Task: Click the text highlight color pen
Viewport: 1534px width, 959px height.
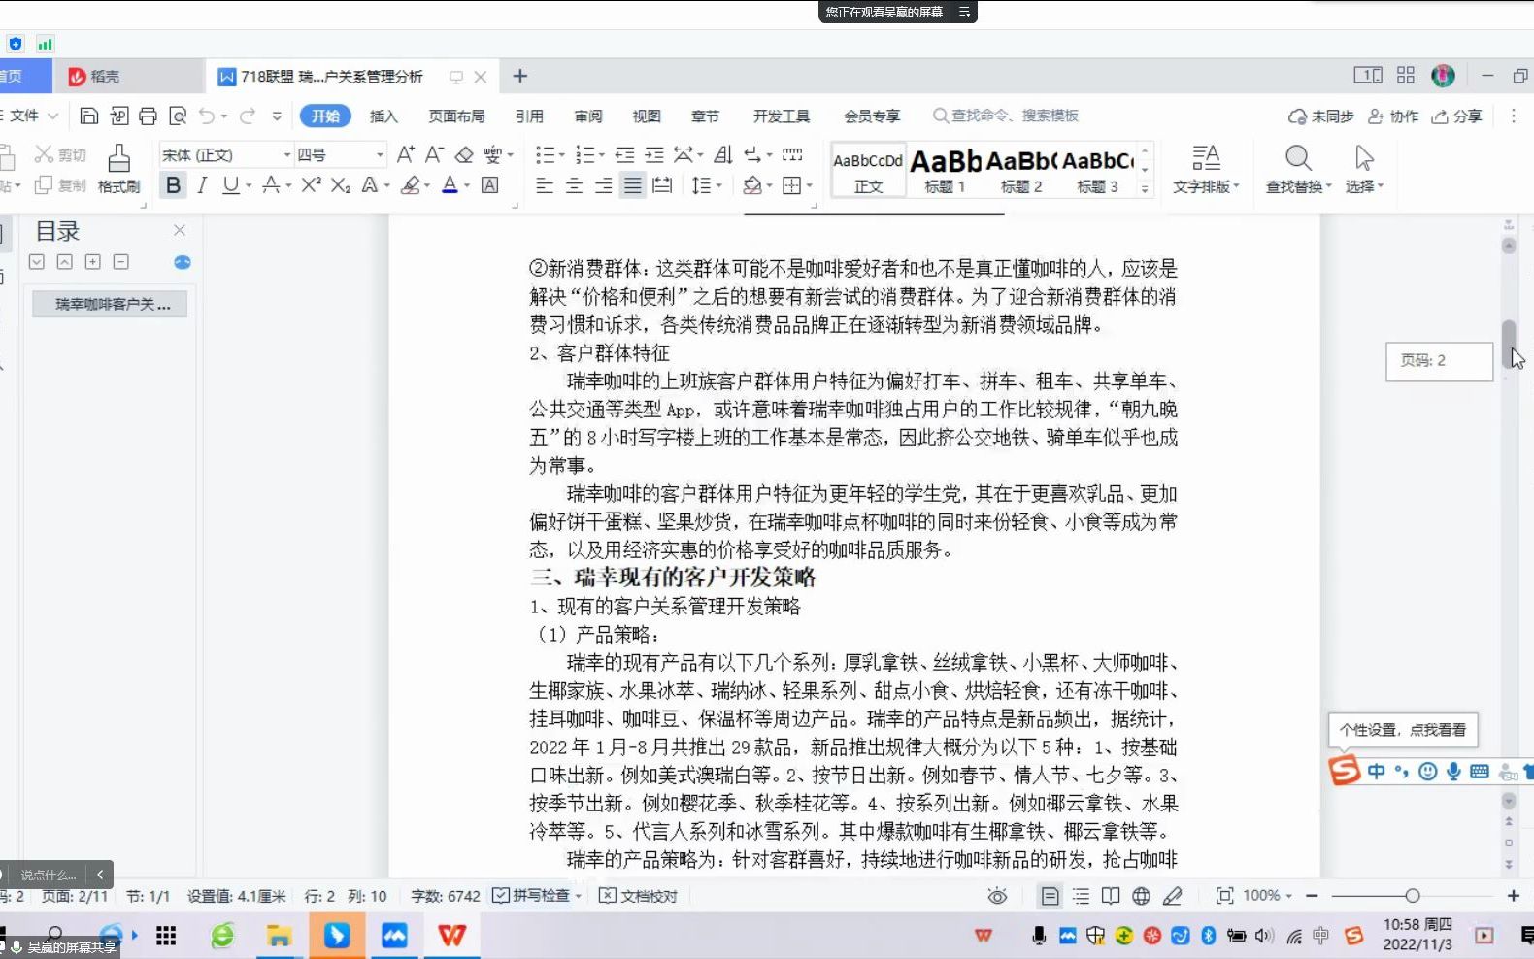Action: (412, 184)
